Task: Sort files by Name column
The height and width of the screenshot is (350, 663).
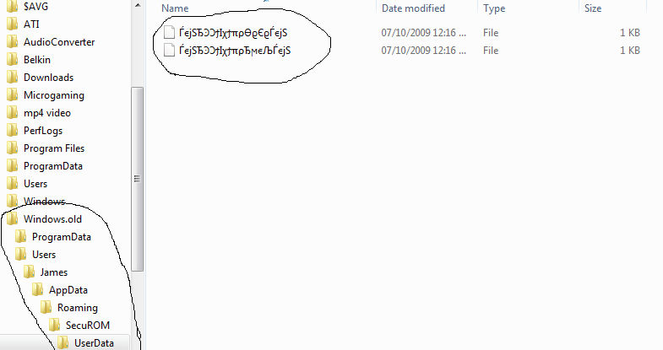Action: 175,8
